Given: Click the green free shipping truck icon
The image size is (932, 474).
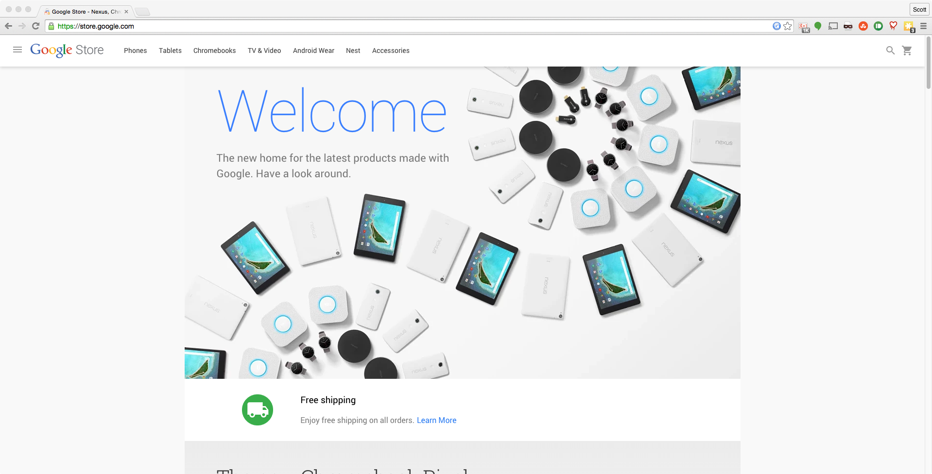Looking at the screenshot, I should pos(258,410).
